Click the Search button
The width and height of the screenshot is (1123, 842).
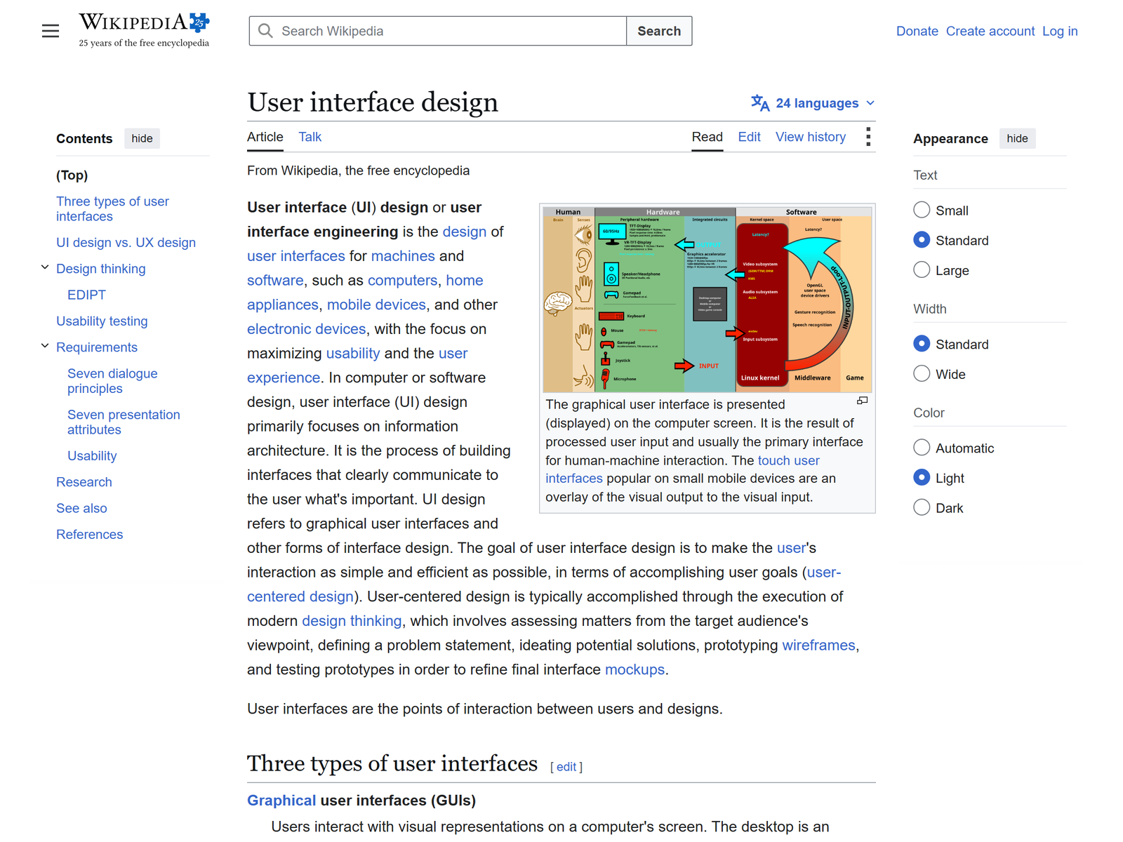[x=659, y=31]
